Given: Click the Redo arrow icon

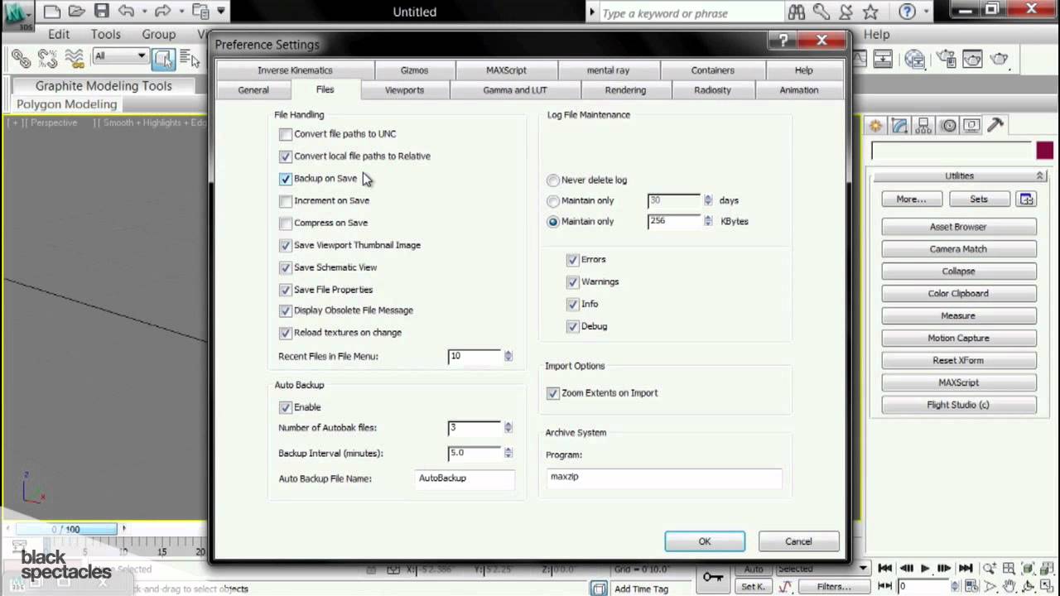Looking at the screenshot, I should tap(162, 12).
